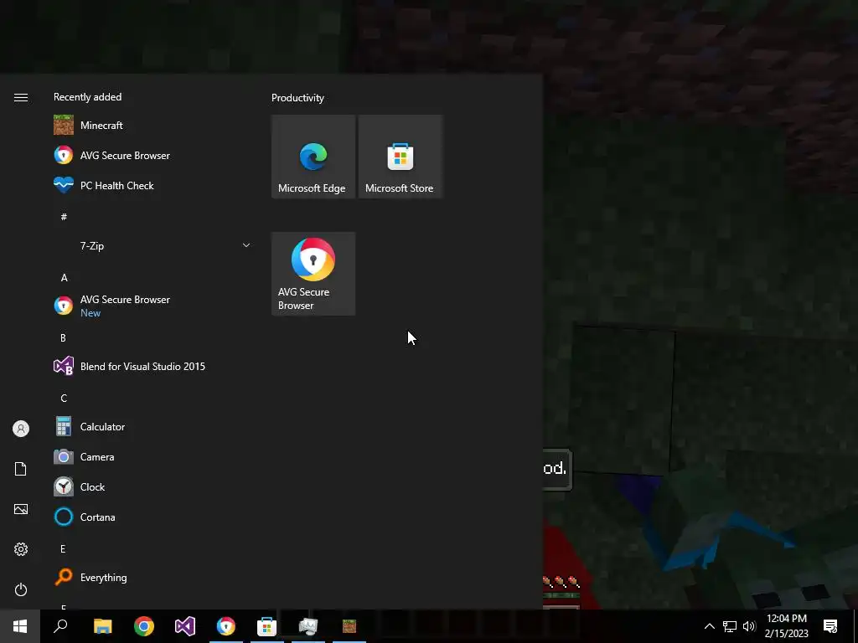The width and height of the screenshot is (858, 643).
Task: Switch to AVG Secure Browser on taskbar
Action: click(x=226, y=626)
